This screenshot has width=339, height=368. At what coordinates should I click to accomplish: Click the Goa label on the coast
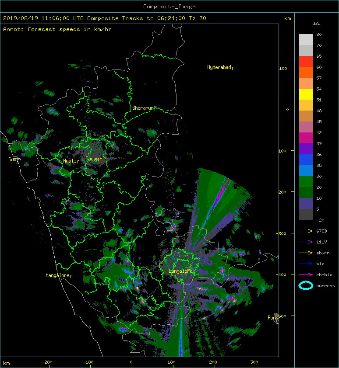pyautogui.click(x=13, y=160)
